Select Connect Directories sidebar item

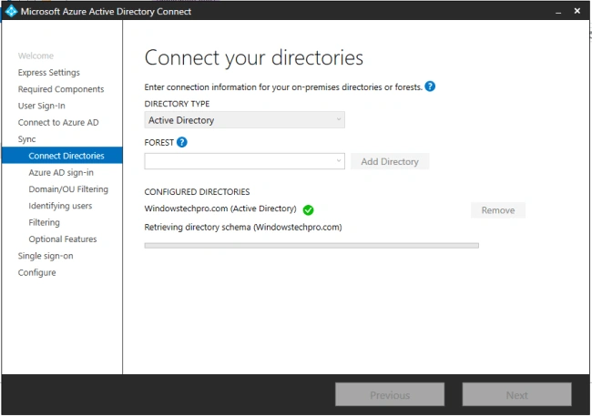pyautogui.click(x=62, y=156)
